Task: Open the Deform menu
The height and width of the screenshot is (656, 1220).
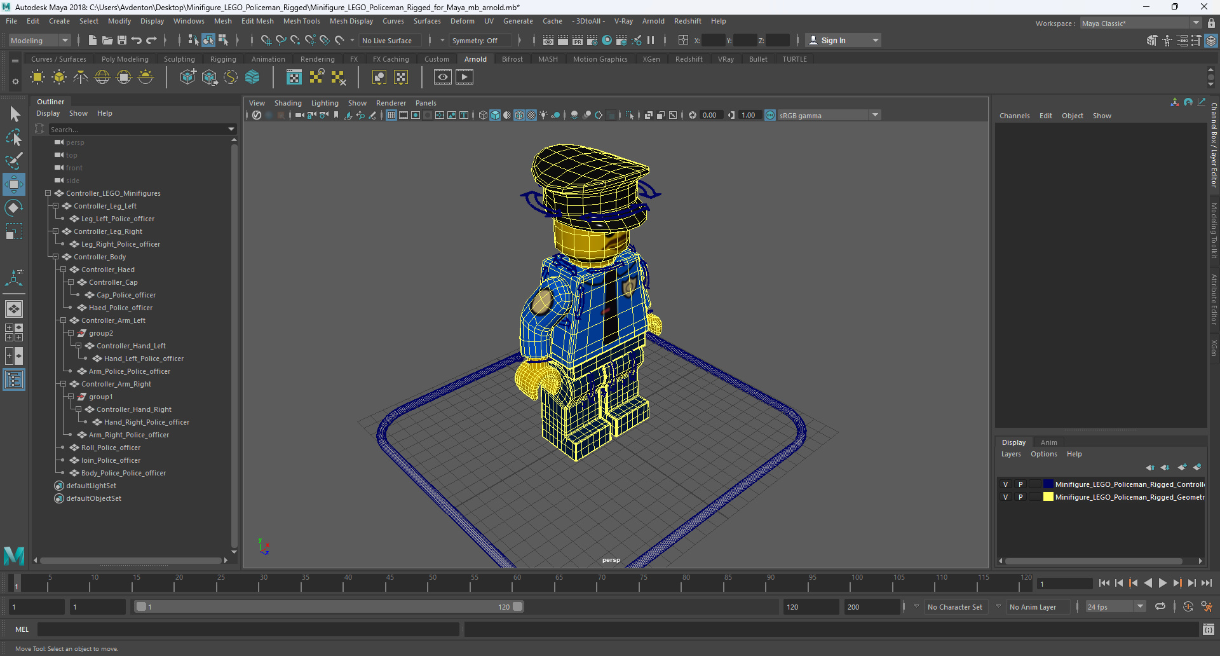Action: coord(462,21)
